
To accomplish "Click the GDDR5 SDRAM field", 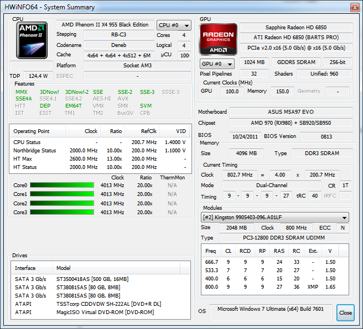I will [296, 62].
